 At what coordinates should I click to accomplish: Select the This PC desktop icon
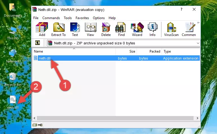tap(13, 33)
